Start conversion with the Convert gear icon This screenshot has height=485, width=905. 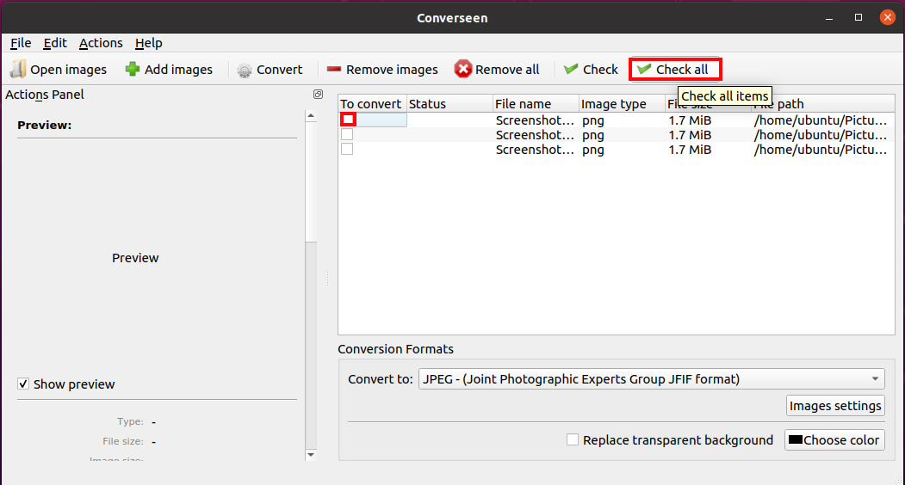(245, 70)
